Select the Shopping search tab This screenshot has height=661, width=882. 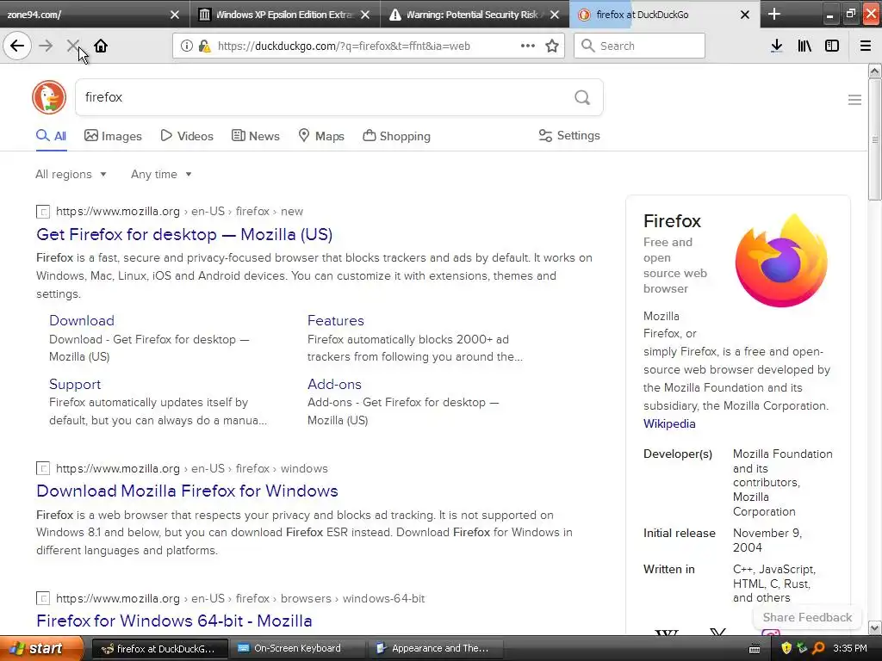tap(396, 135)
